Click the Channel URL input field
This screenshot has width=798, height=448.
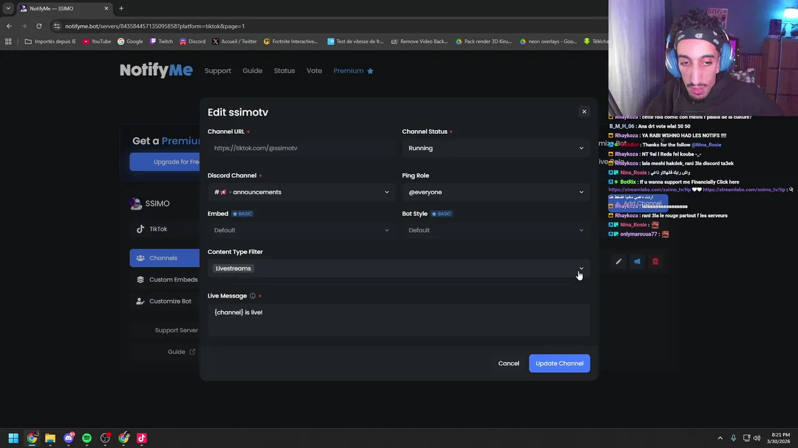(301, 148)
